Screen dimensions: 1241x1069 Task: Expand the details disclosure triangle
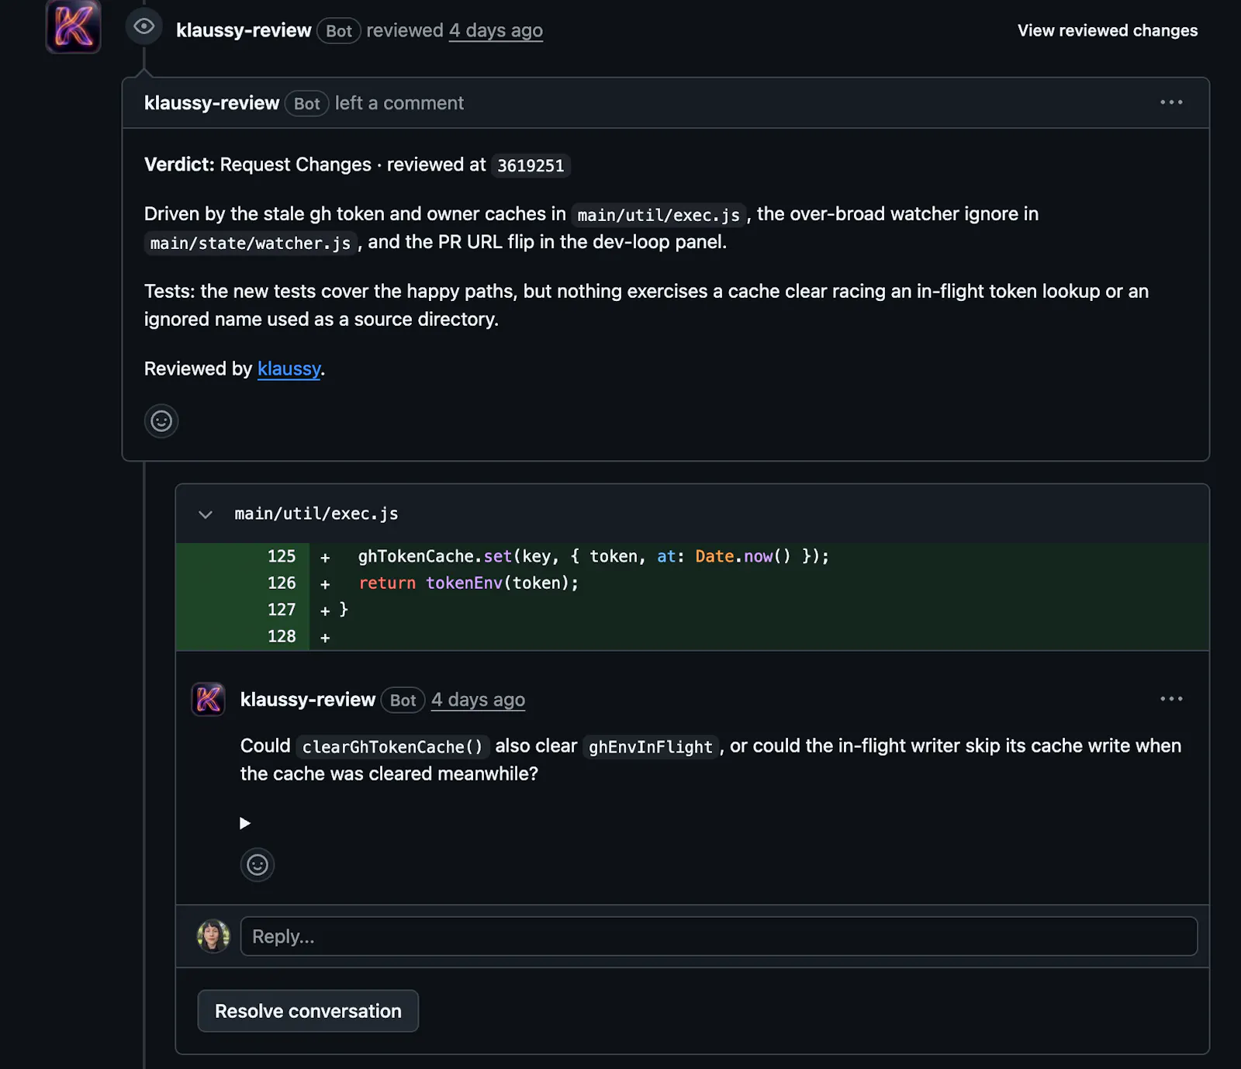click(245, 823)
